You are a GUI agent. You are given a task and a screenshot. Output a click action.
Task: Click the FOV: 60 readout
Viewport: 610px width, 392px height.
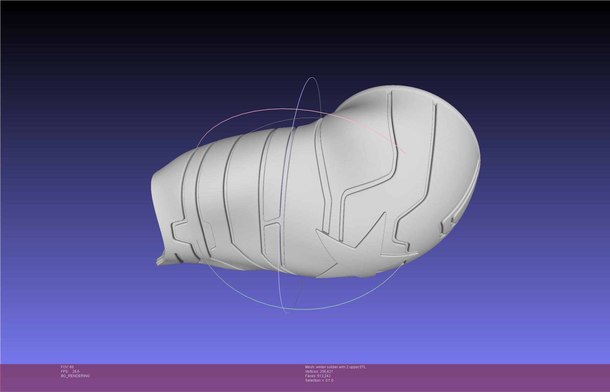click(67, 367)
